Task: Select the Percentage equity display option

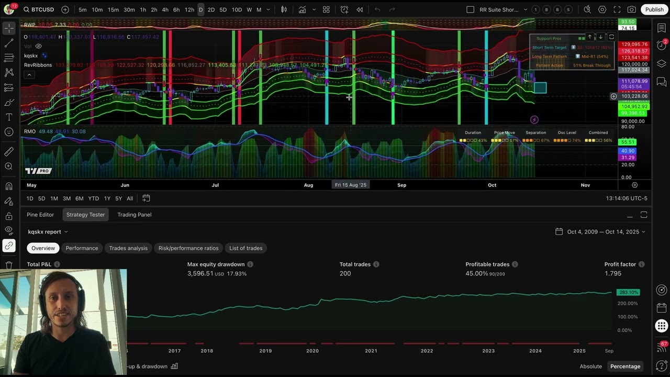Action: 625,366
